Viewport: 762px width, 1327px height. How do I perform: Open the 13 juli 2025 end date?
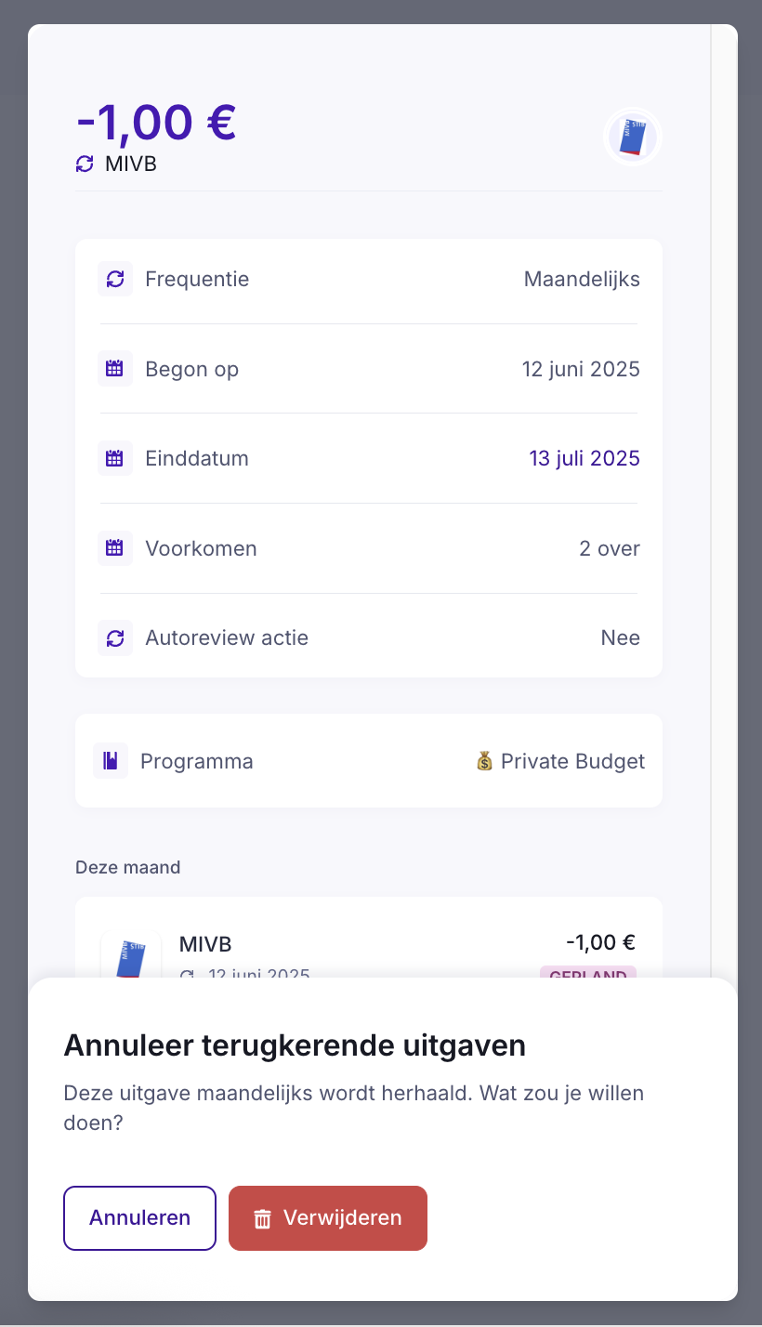tap(585, 458)
